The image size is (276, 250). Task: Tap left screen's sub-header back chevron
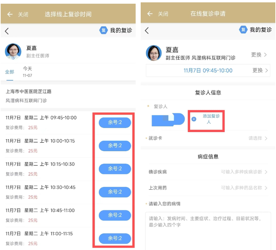click(7, 31)
